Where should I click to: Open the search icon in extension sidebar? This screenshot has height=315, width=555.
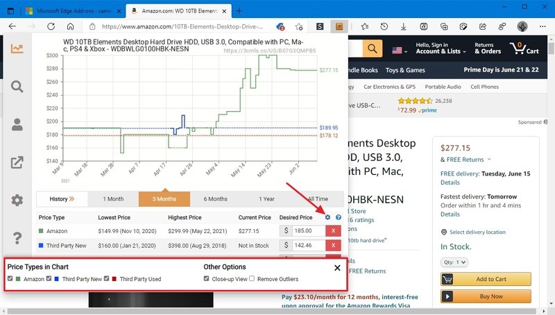point(17,86)
